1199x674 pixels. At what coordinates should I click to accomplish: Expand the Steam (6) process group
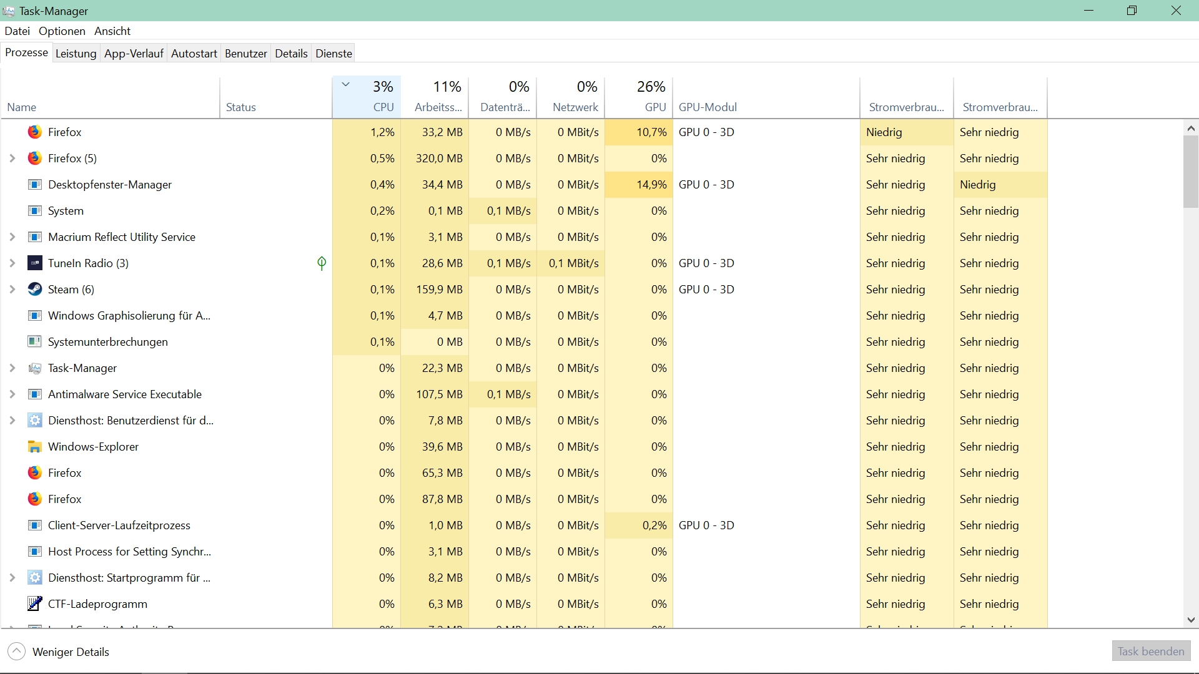click(x=12, y=289)
